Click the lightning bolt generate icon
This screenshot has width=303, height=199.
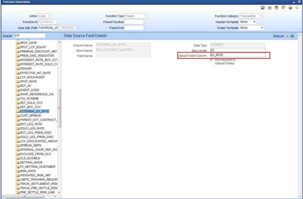283,8
